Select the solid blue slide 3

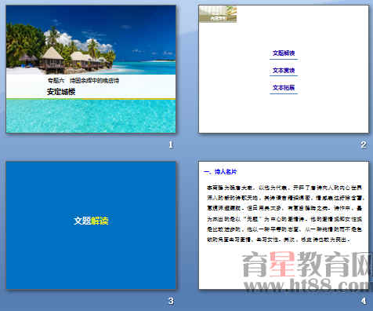[x=91, y=225]
